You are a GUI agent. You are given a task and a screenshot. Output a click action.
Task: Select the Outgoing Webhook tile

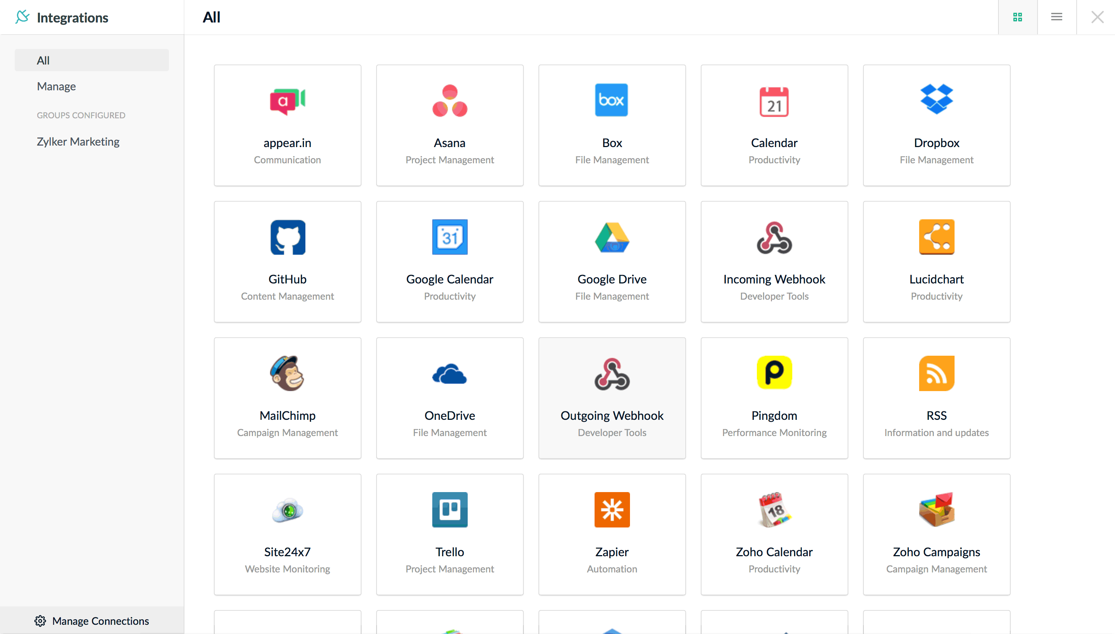[612, 398]
